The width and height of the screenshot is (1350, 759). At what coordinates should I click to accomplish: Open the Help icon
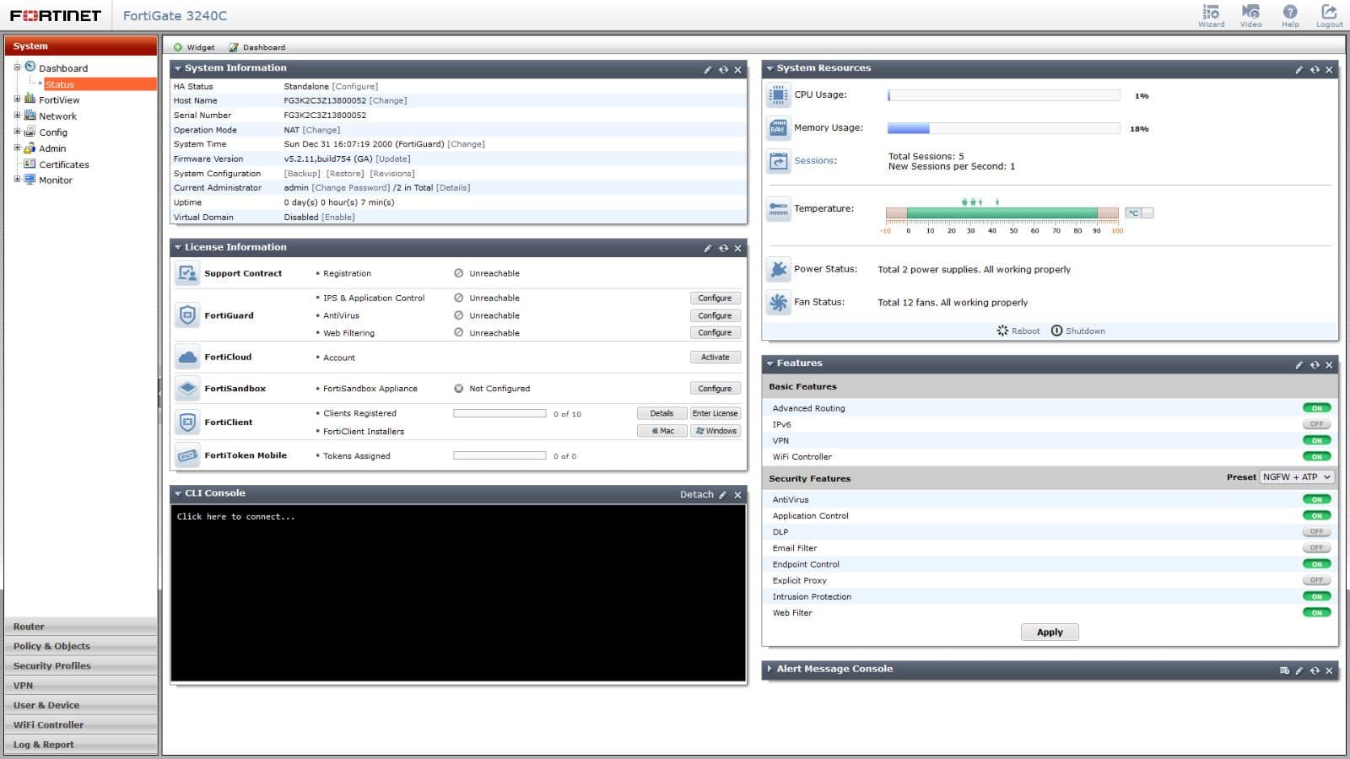(1290, 12)
